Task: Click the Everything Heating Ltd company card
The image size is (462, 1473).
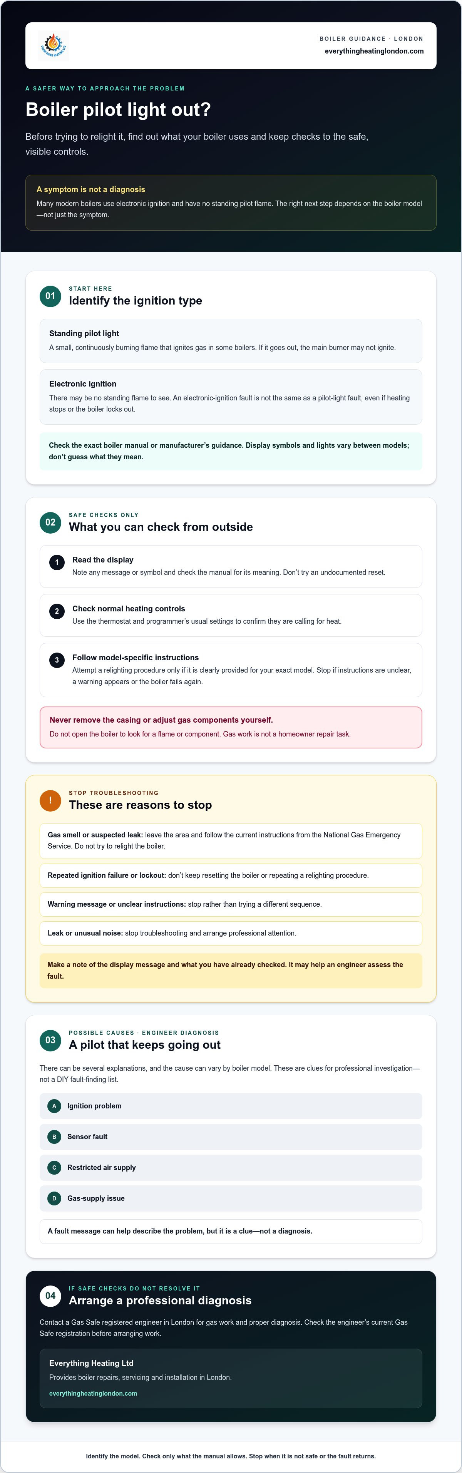Action: 231,1379
